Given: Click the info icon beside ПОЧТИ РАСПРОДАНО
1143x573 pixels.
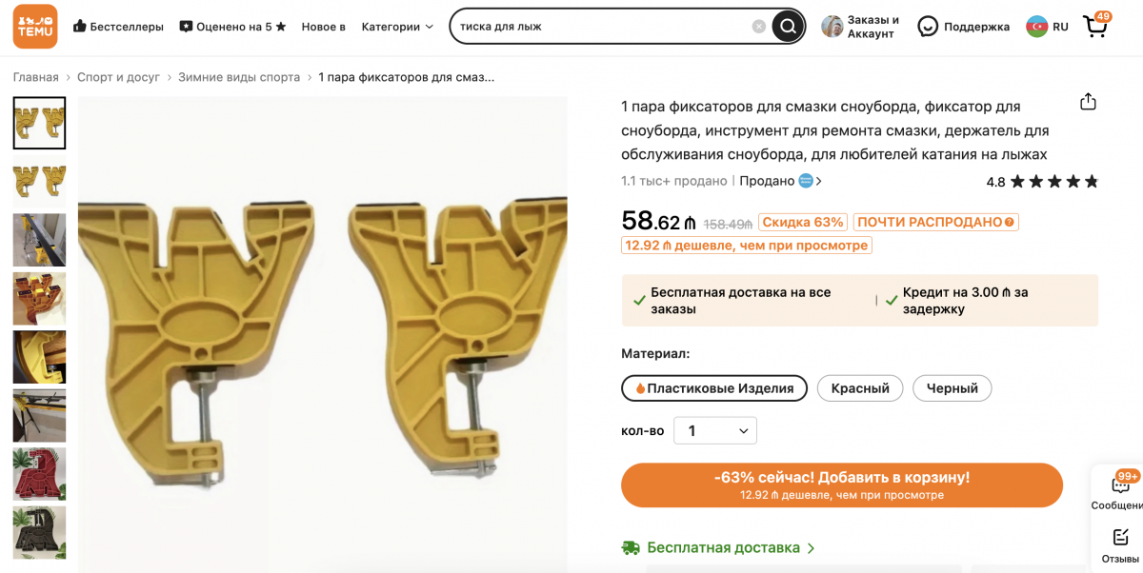Looking at the screenshot, I should coord(1010,222).
